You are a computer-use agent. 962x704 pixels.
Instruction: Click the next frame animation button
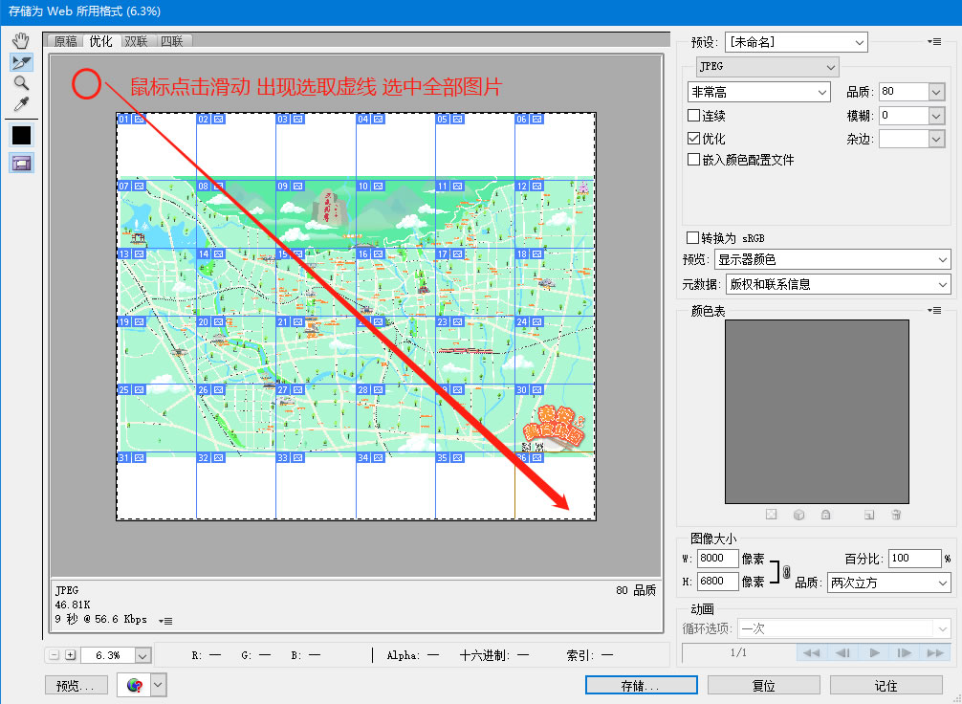tap(905, 652)
